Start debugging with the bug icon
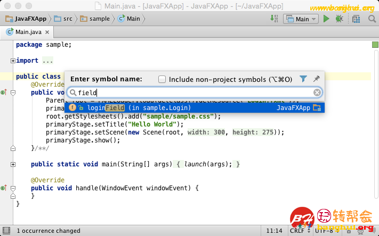Image resolution: width=379 pixels, height=236 pixels. pos(340,19)
